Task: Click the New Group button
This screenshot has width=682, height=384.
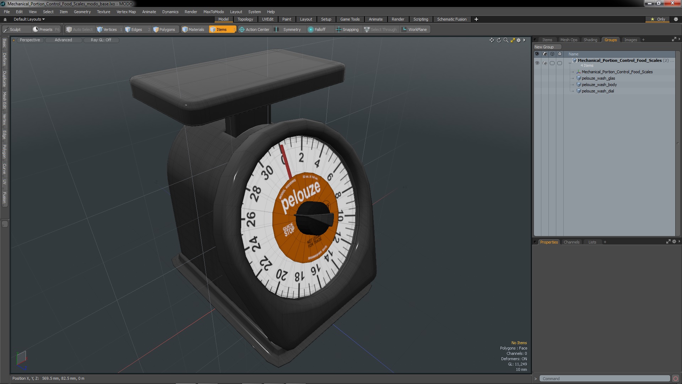Action: (544, 47)
